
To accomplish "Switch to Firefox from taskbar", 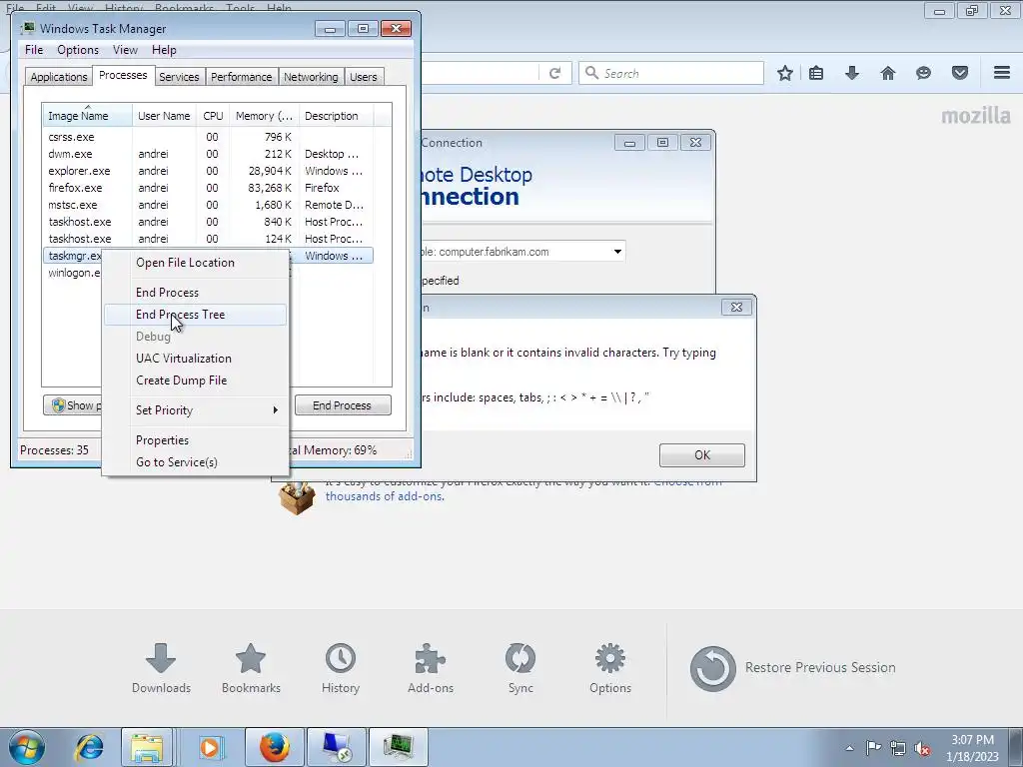I will [274, 747].
